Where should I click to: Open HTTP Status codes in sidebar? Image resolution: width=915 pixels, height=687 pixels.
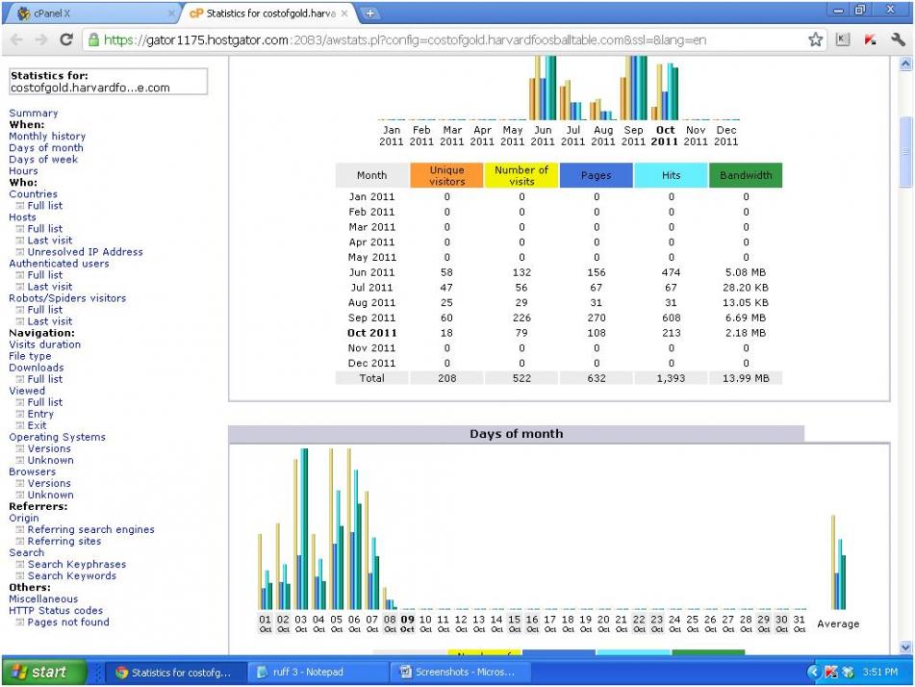coord(56,610)
